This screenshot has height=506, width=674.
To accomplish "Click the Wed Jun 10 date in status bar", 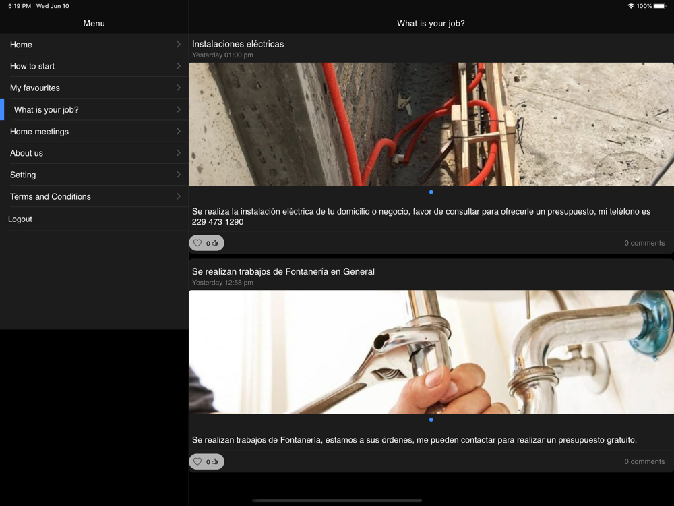I will tap(53, 6).
